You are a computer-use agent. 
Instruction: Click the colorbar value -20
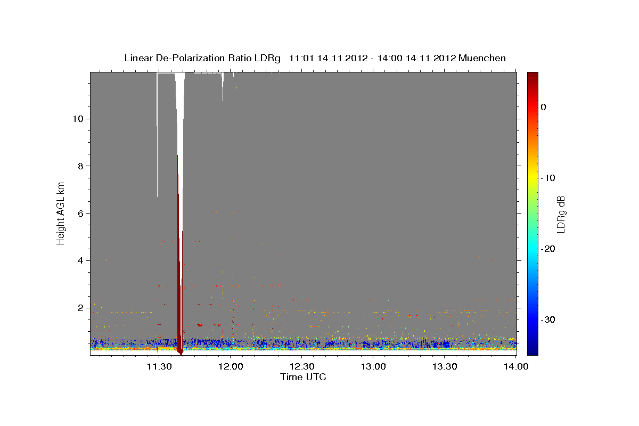click(x=548, y=249)
